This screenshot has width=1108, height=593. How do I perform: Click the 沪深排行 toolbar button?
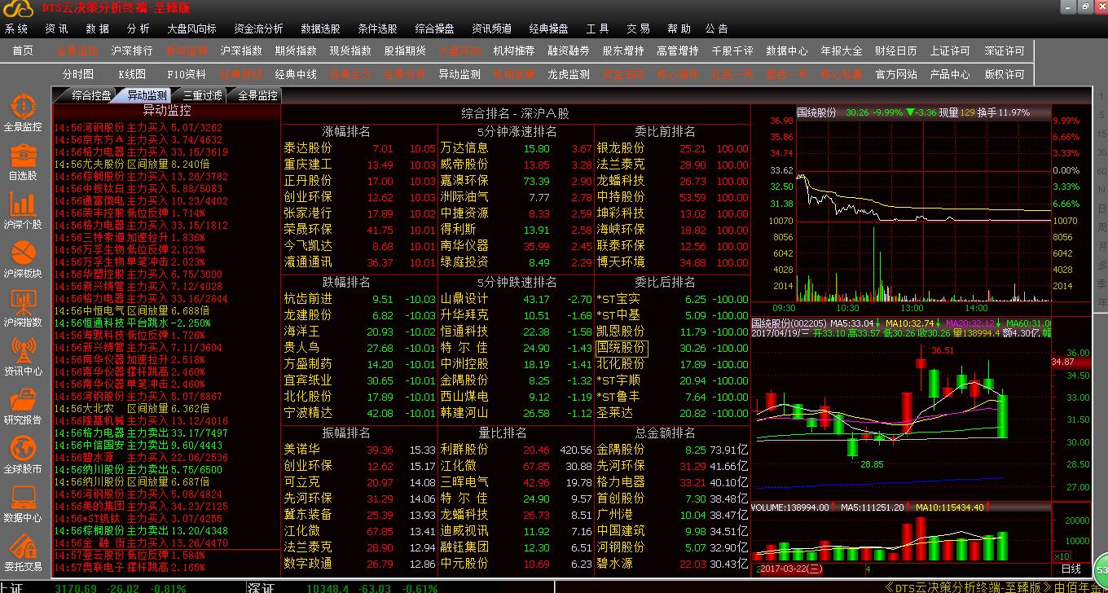tap(132, 51)
